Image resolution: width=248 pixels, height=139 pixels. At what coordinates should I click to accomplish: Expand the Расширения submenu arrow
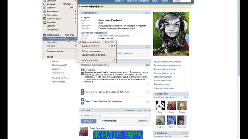pos(76,11)
